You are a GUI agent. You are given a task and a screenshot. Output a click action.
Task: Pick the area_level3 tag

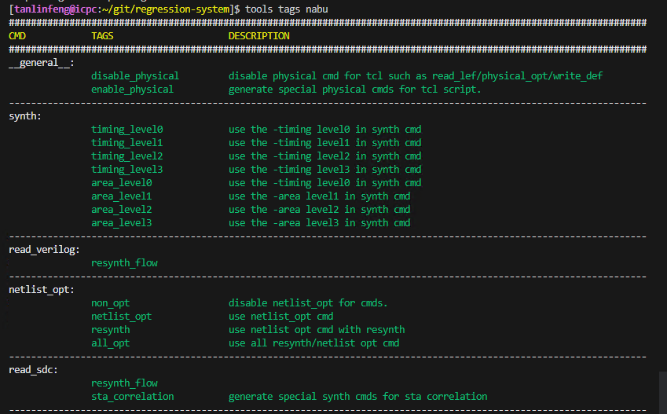(x=121, y=223)
